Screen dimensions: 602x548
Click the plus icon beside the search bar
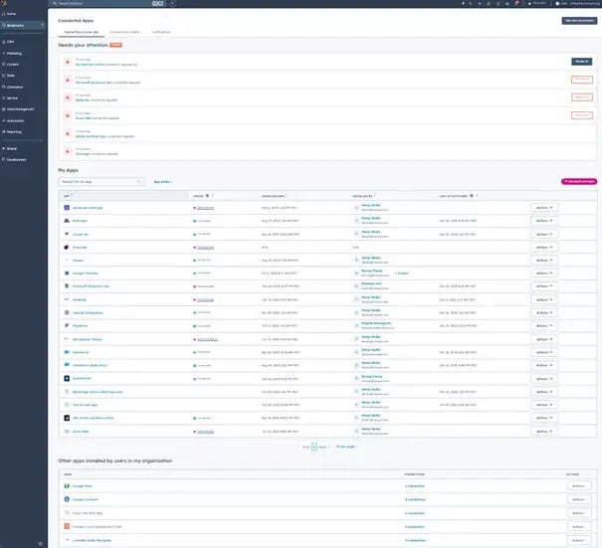(173, 3)
